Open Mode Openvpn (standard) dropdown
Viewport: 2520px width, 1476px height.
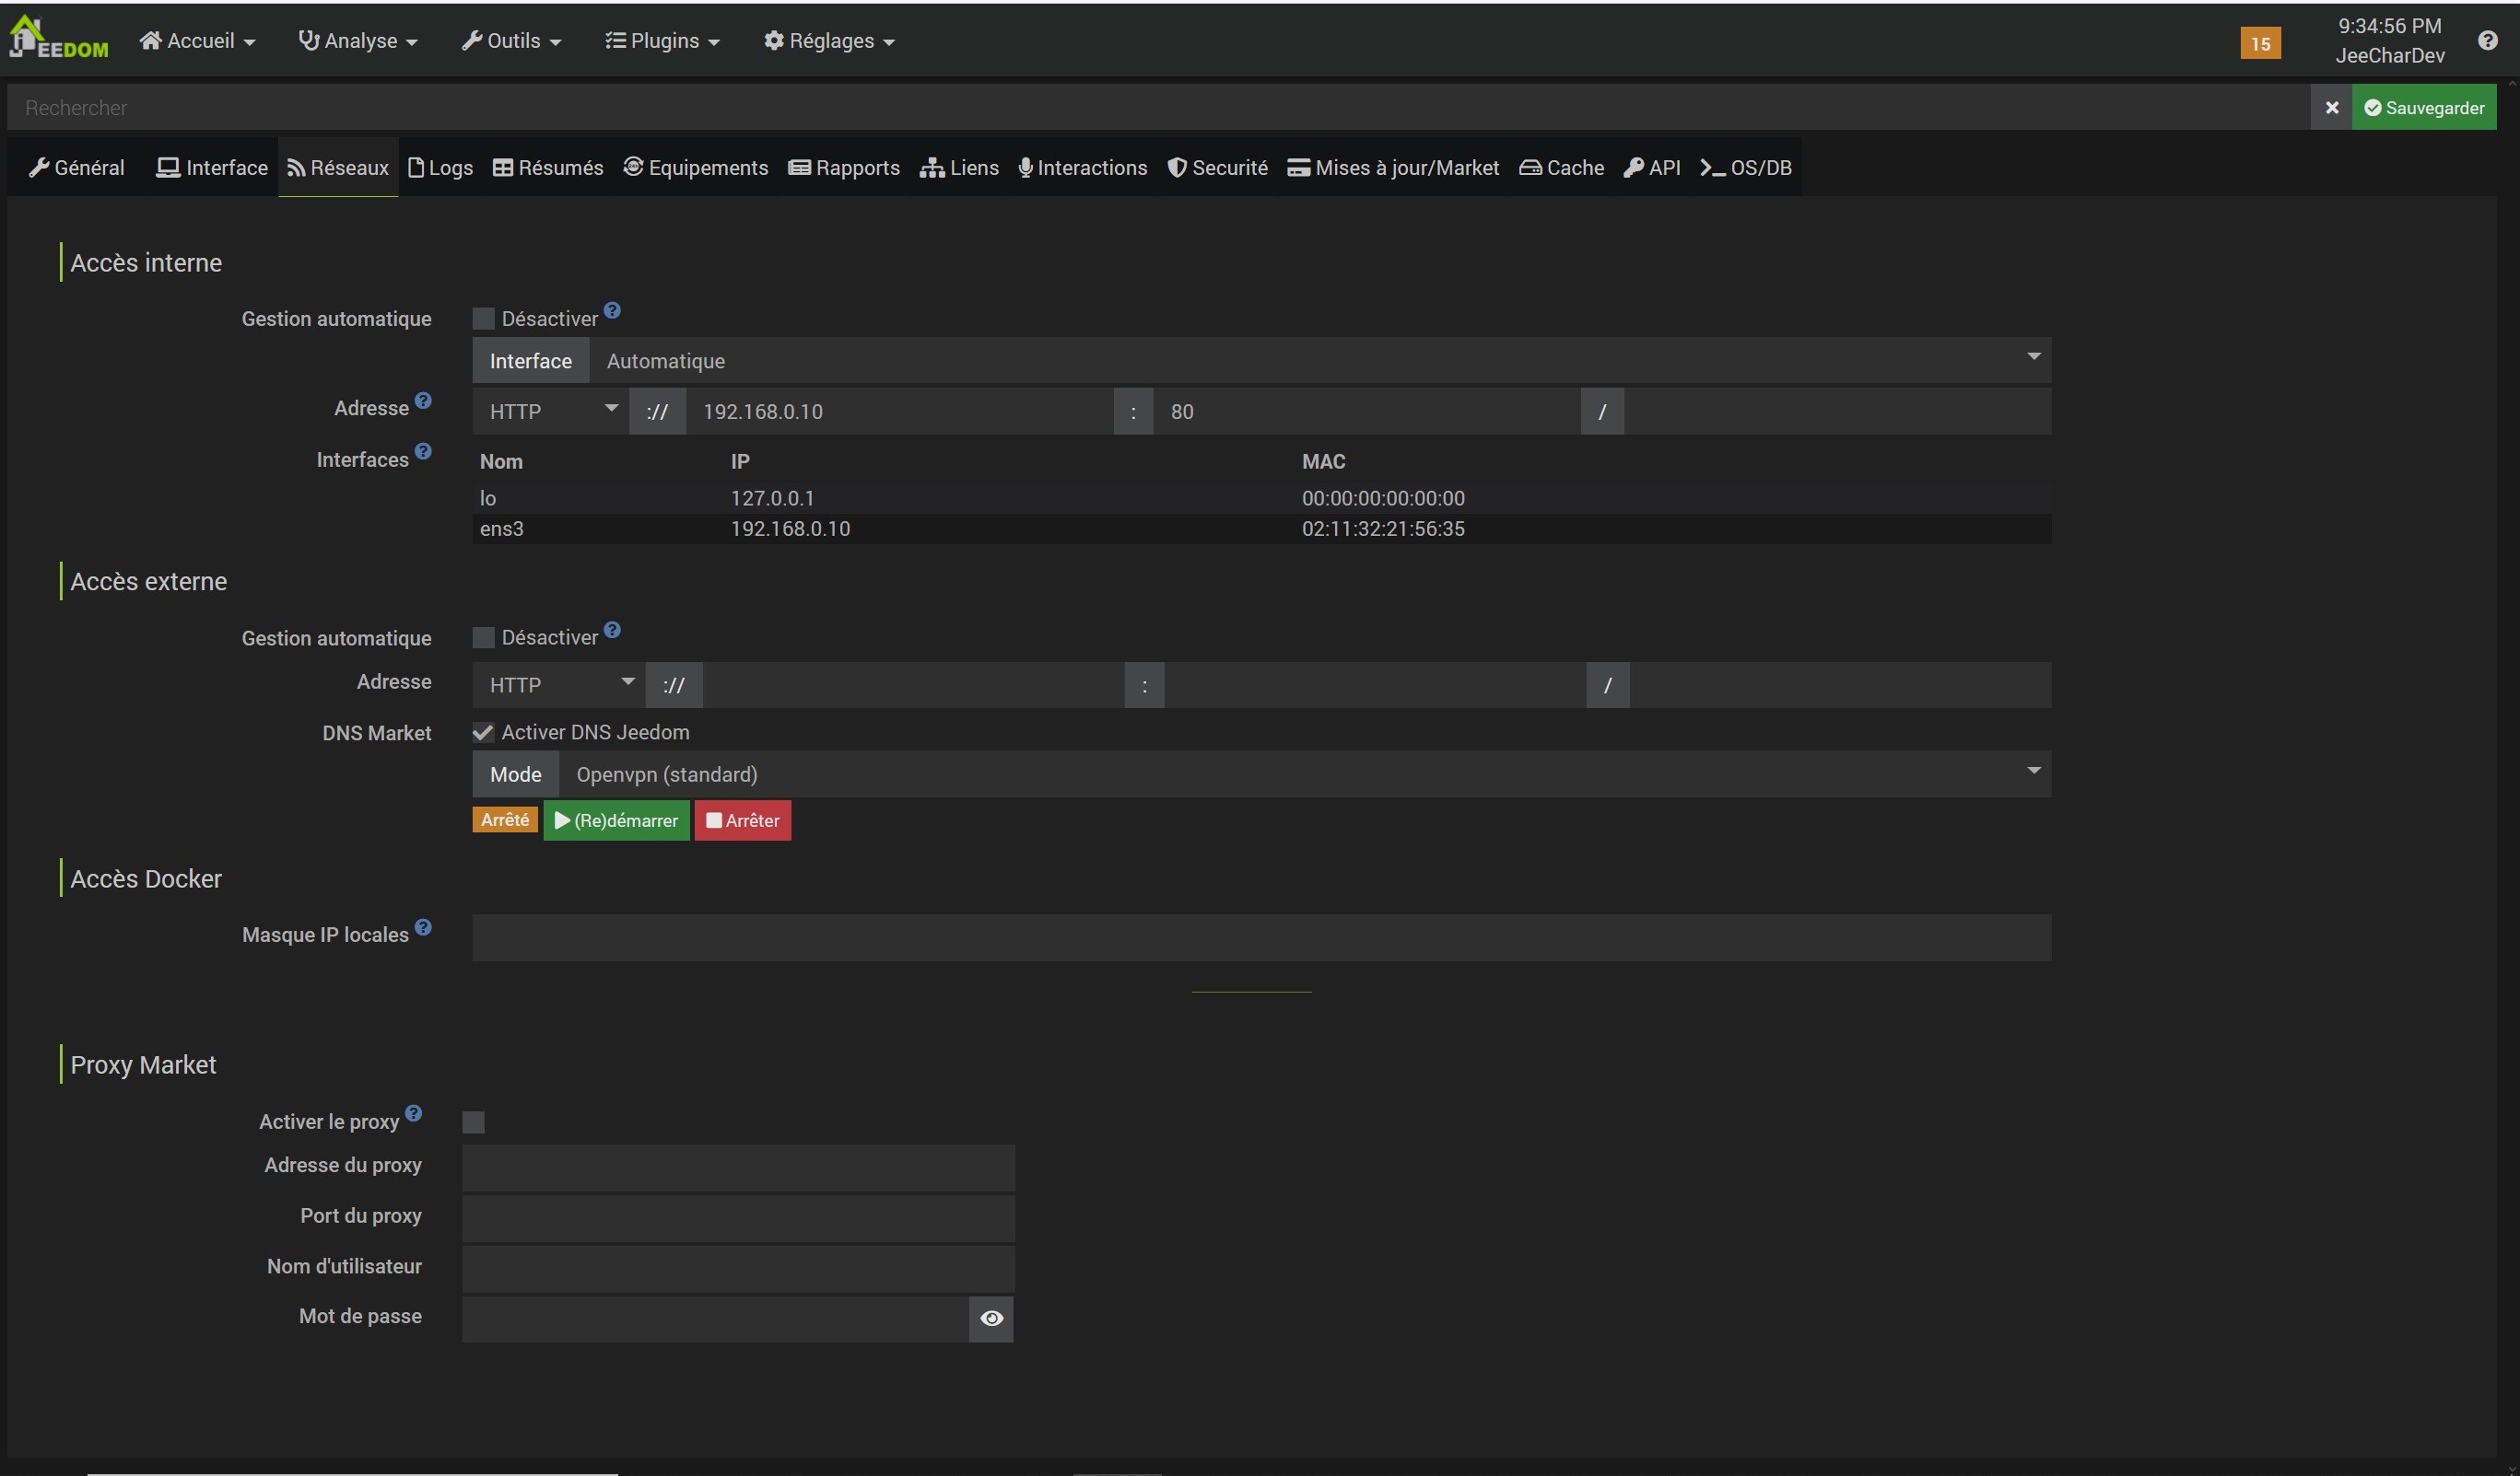point(1303,774)
